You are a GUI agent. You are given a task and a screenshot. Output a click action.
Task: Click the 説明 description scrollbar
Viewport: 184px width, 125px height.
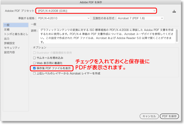177,36
